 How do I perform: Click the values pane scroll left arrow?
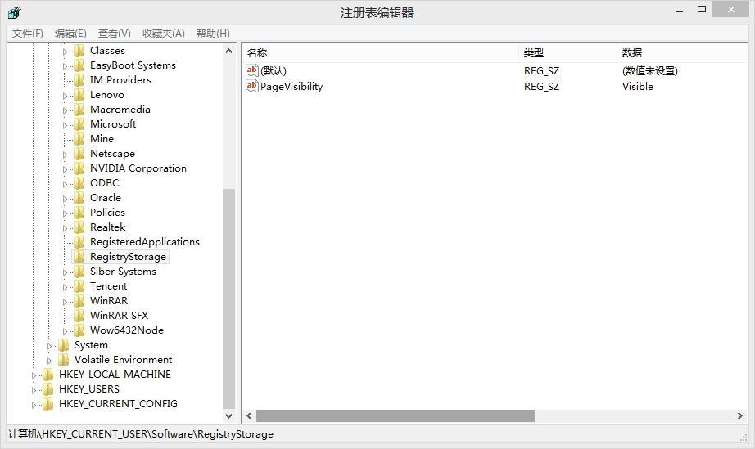click(249, 415)
